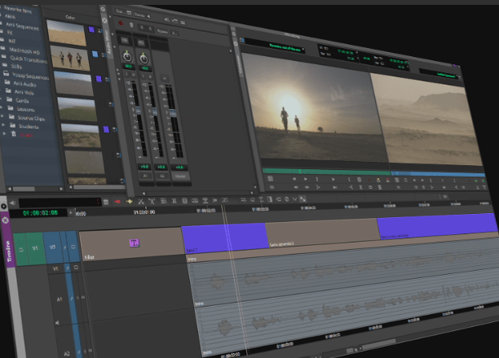Screen dimensions: 499x358
Task: Toggle the A1 track selector in timeline
Action: [x=60, y=299]
